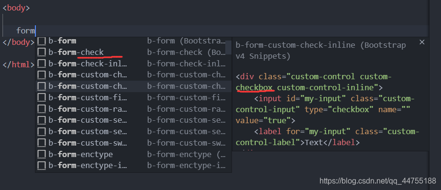
Task: Place the cursor after the typed word 'form'
Action: [x=35, y=31]
